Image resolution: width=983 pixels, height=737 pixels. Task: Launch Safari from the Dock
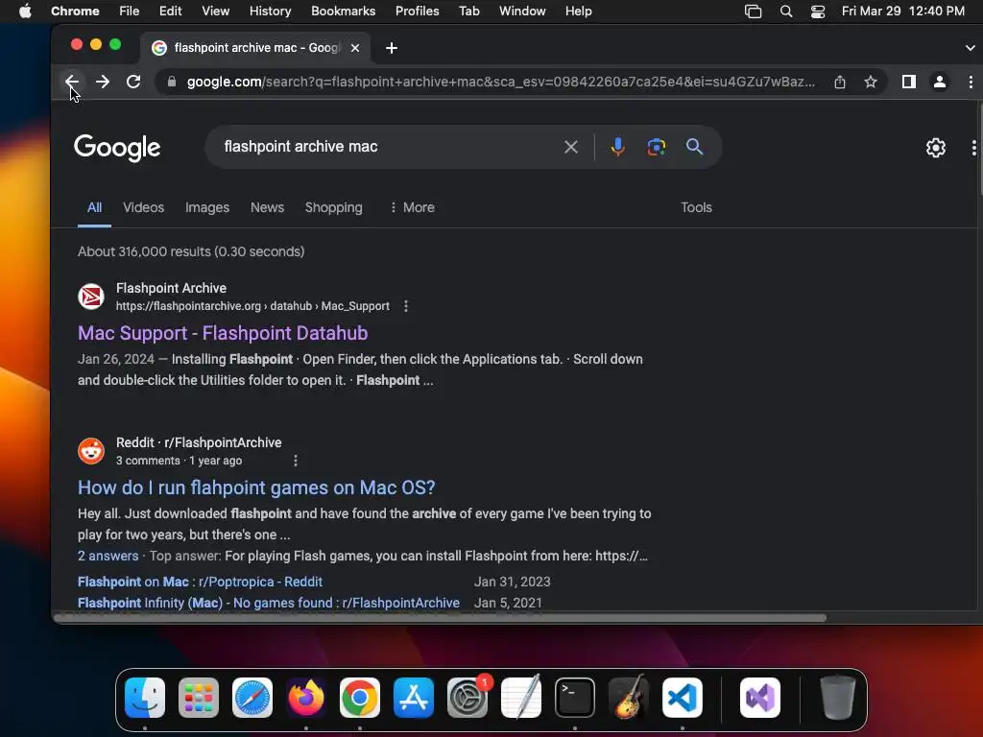tap(252, 698)
